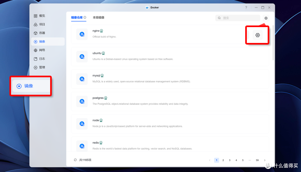Go to page 5
301x172 pixels.
click(243, 160)
